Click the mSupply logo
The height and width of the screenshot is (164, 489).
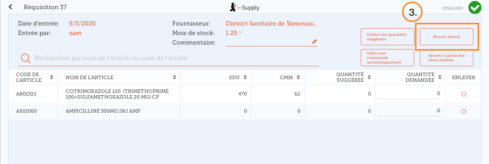[244, 7]
